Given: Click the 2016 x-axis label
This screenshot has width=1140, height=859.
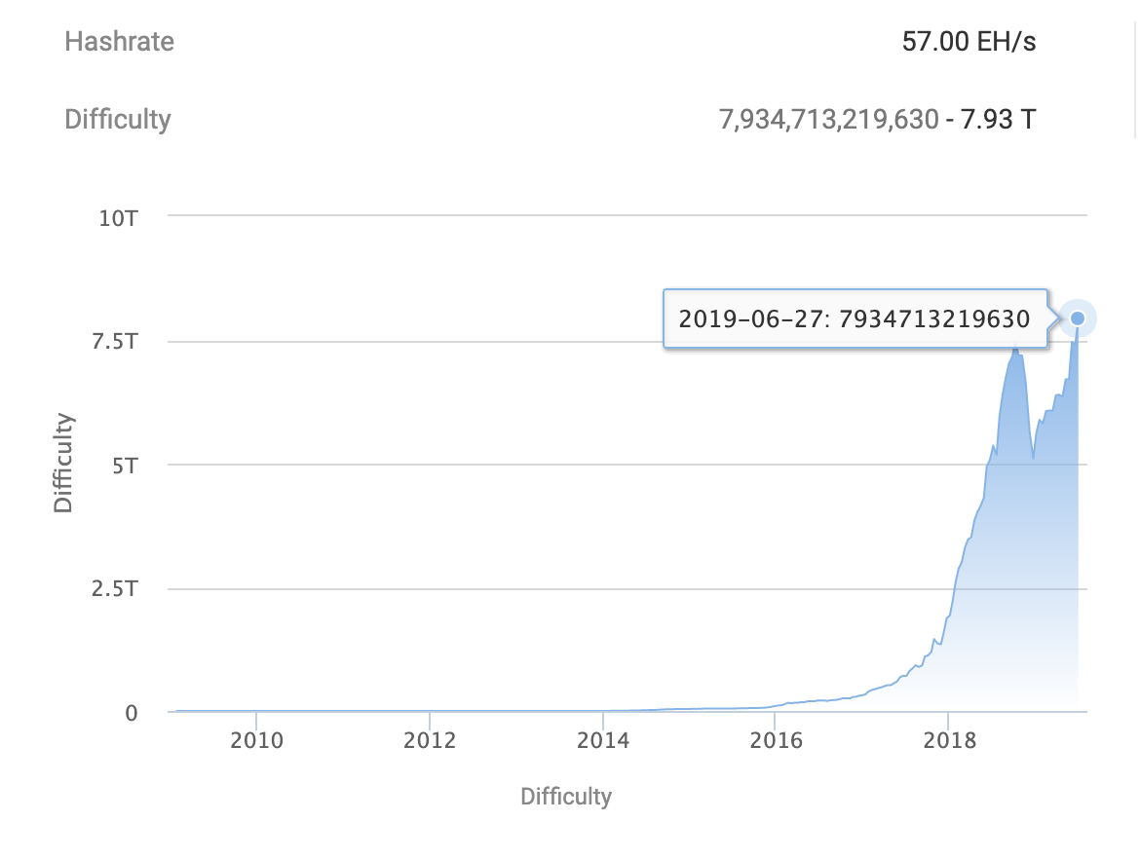Looking at the screenshot, I should pyautogui.click(x=777, y=742).
